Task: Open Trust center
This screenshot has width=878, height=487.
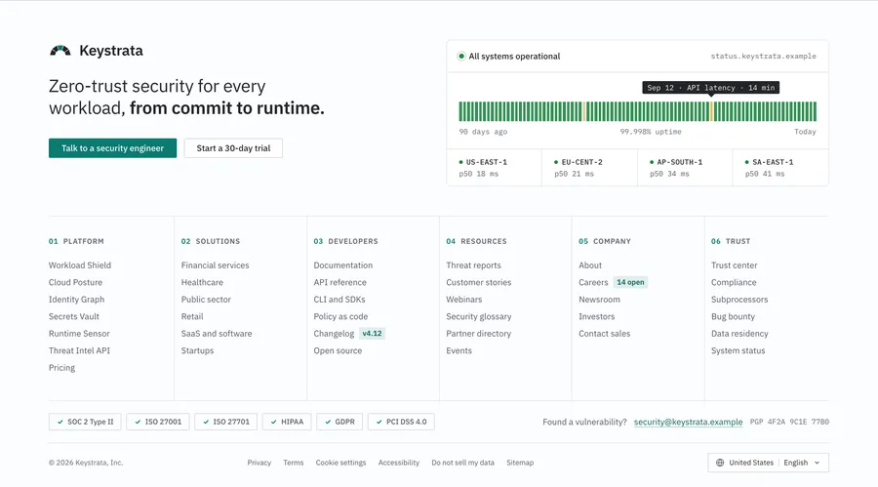Action: click(x=734, y=265)
